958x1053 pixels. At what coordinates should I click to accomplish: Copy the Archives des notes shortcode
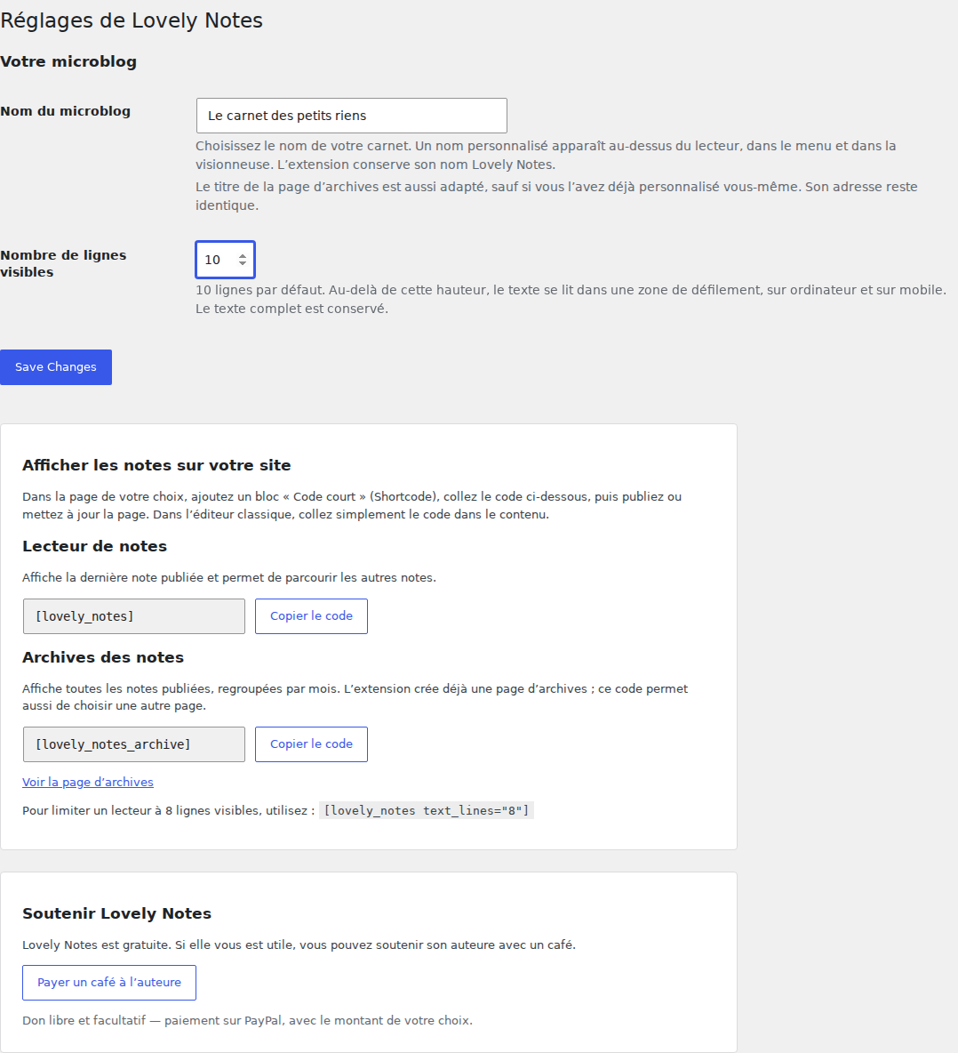[311, 744]
